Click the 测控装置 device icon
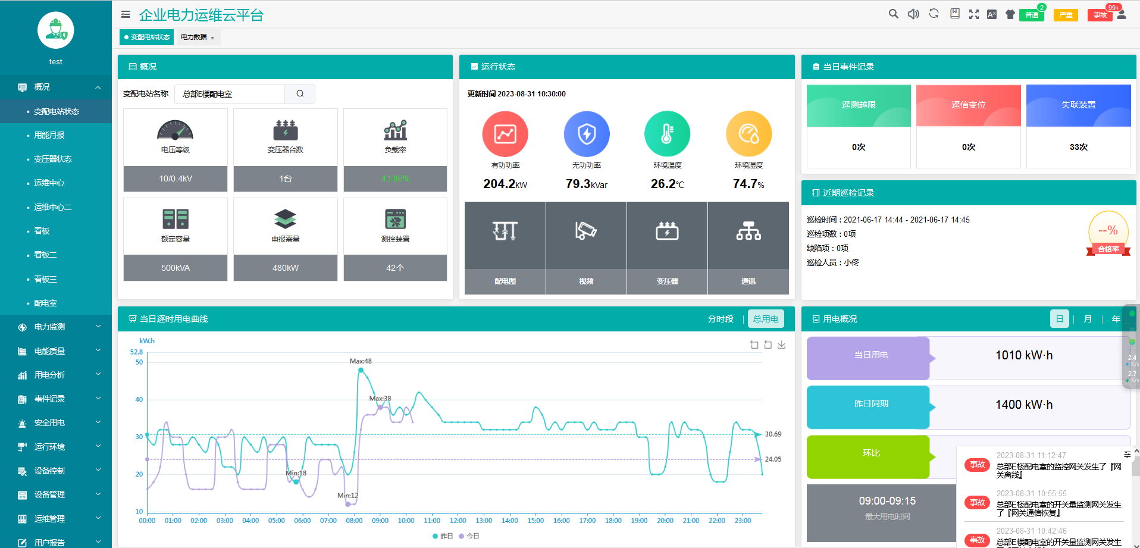 [395, 219]
